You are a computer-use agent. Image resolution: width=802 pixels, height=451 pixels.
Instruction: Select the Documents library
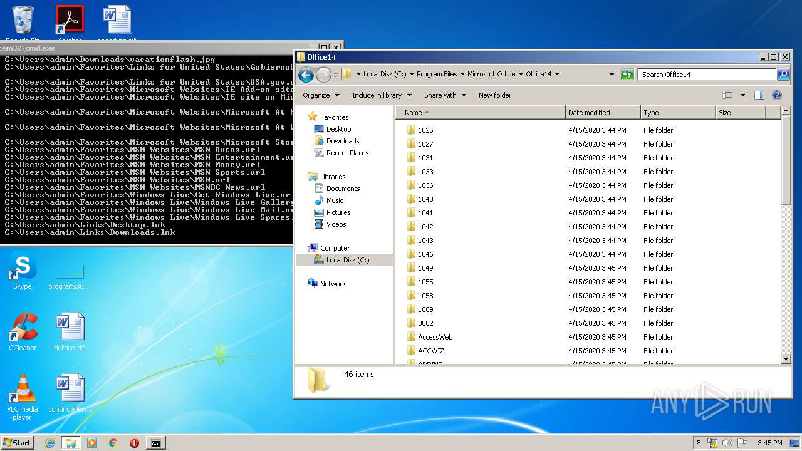coord(343,189)
